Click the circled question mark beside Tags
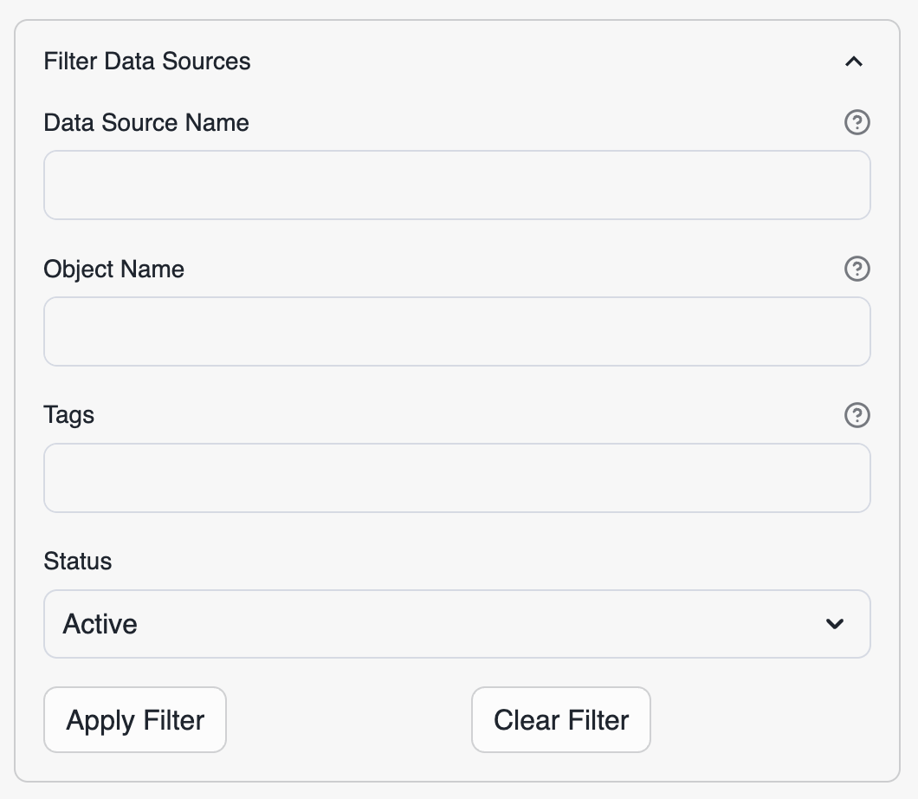918x799 pixels. pyautogui.click(x=857, y=416)
